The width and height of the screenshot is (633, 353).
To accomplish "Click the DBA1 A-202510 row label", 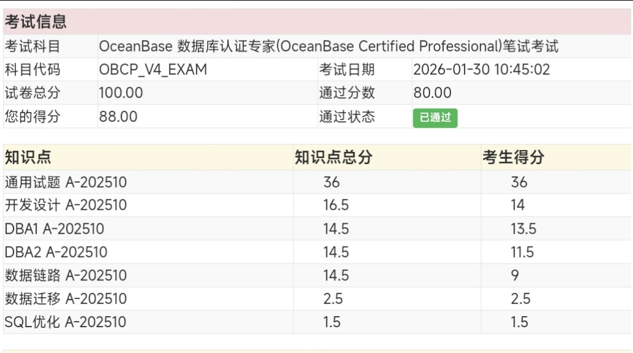I will (x=54, y=229).
